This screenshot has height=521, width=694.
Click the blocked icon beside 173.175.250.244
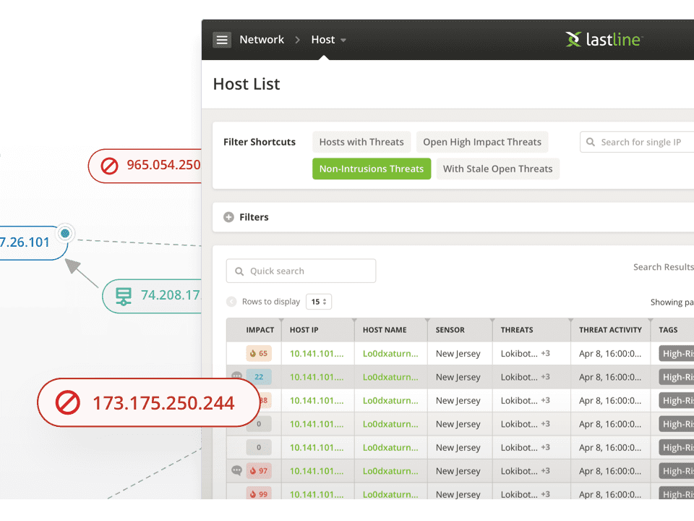(x=67, y=403)
